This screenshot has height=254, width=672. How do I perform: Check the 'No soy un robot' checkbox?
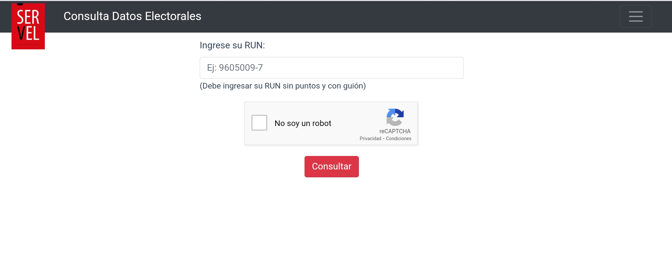[259, 123]
